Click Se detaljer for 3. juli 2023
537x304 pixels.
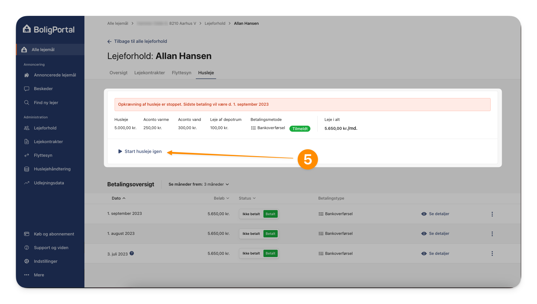point(439,254)
